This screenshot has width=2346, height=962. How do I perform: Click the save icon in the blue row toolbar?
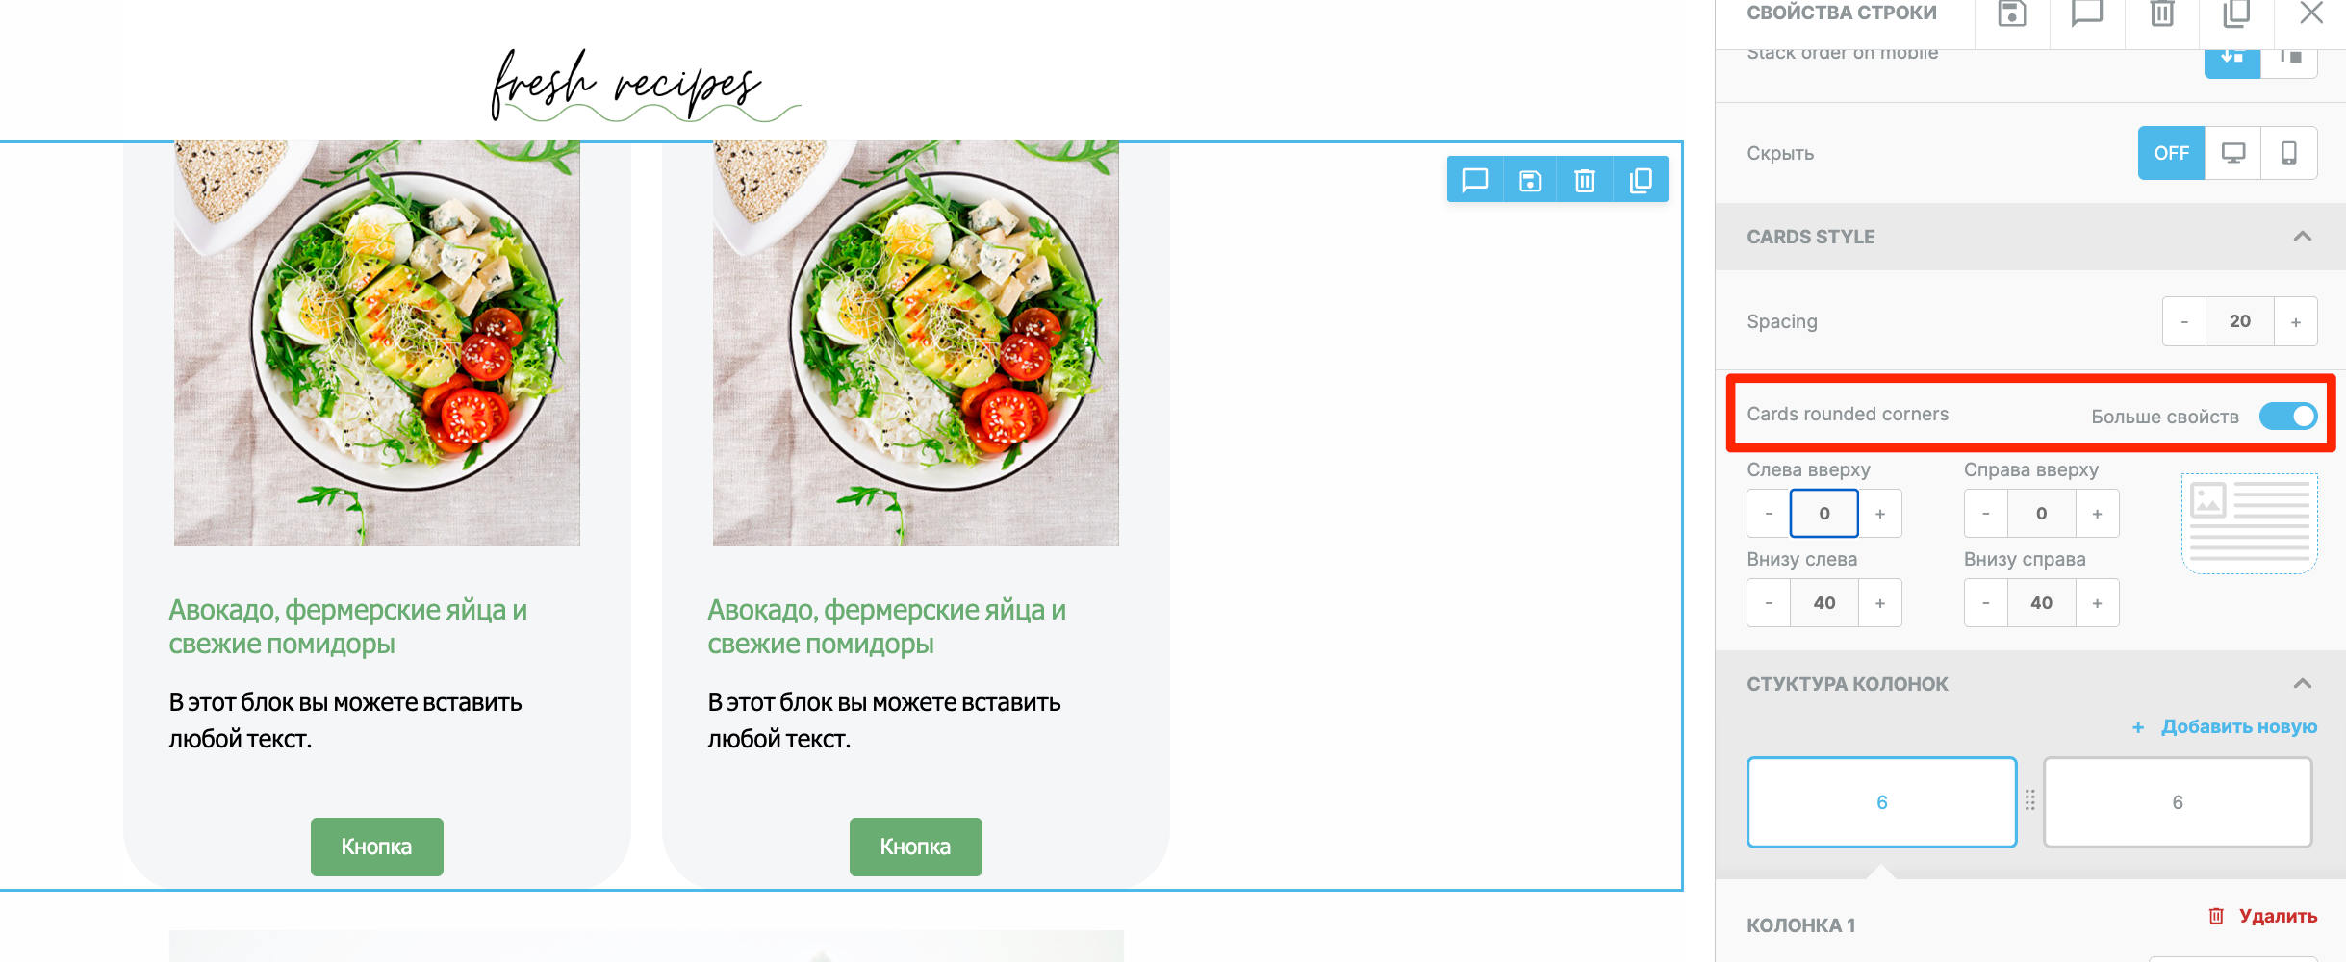[1530, 180]
